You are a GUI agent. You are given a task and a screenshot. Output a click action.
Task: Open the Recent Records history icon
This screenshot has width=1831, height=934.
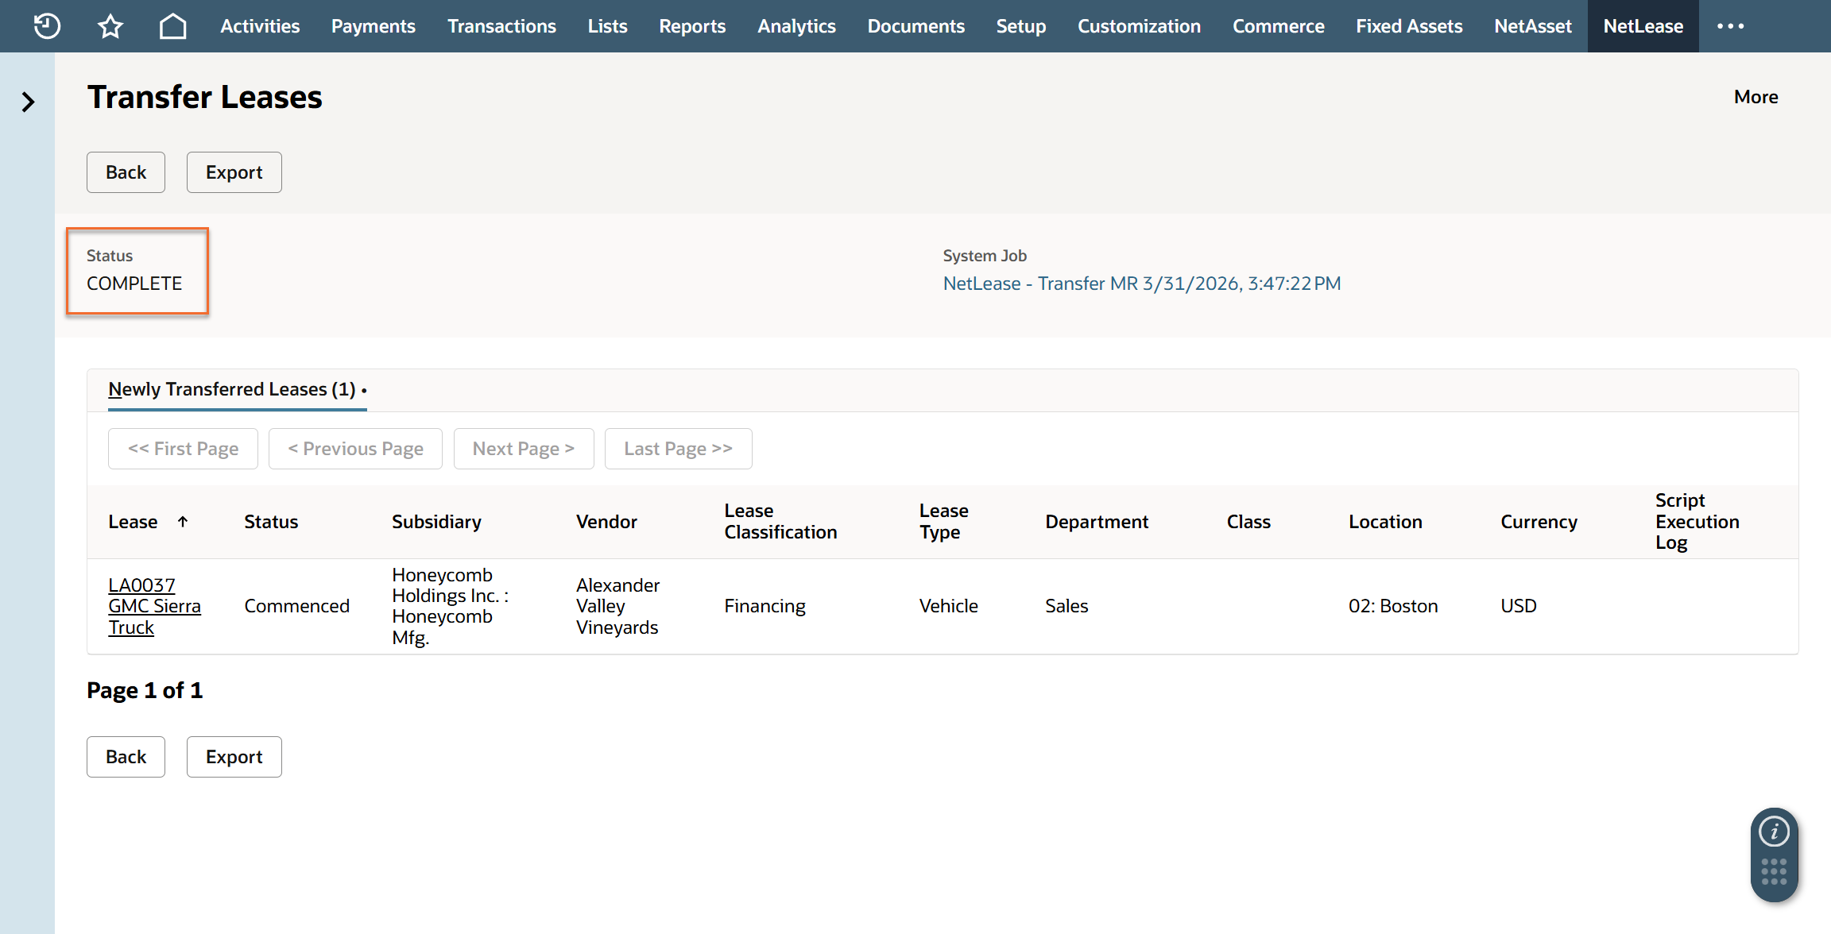coord(47,26)
